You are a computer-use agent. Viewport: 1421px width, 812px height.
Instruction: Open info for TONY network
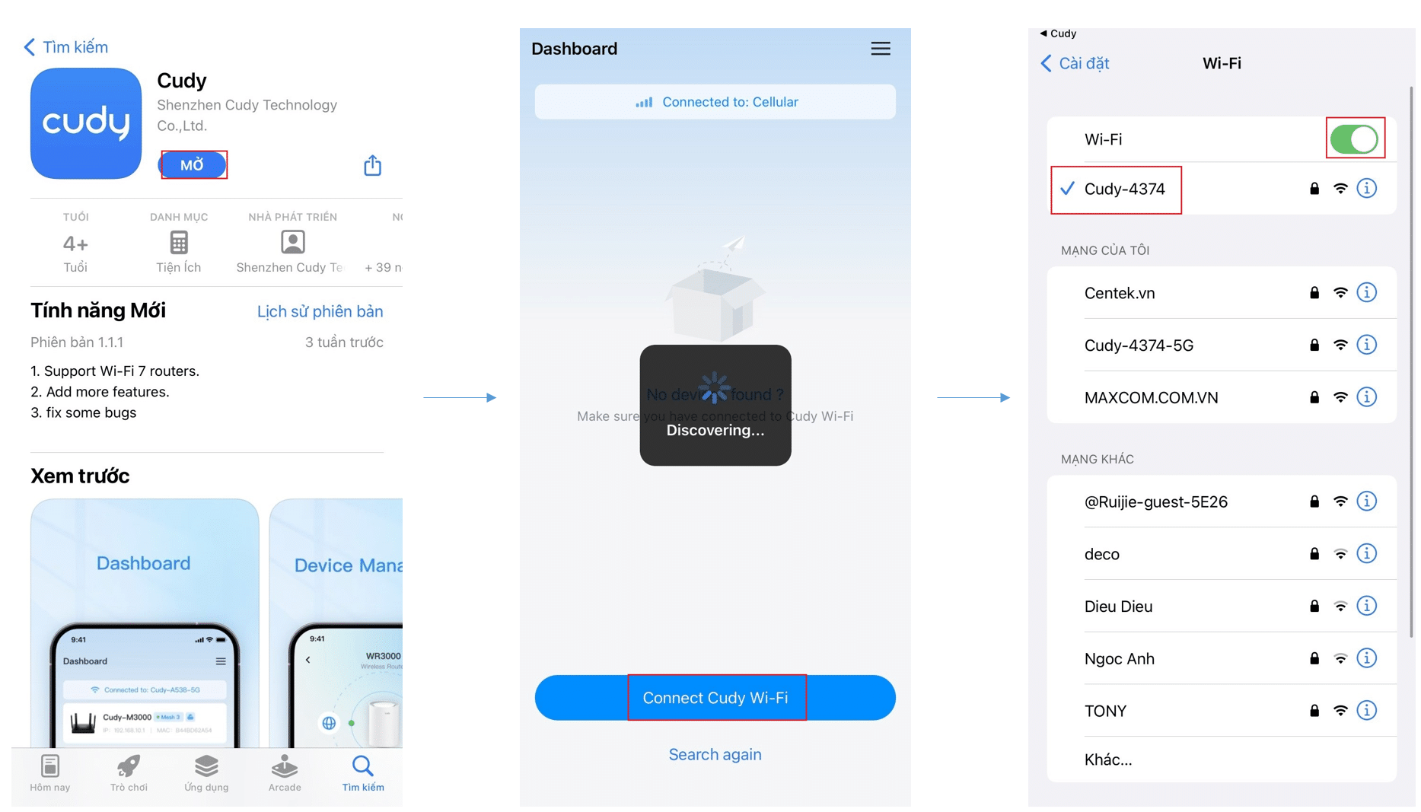click(1367, 710)
